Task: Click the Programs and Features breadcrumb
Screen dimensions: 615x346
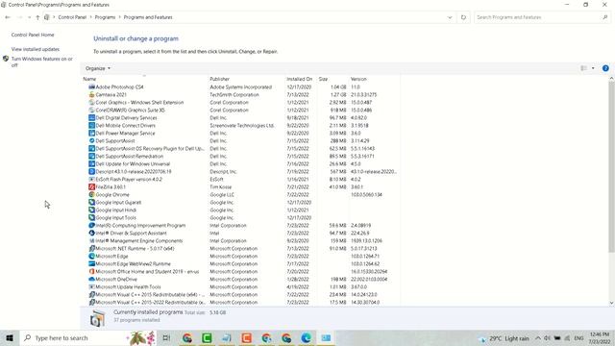Action: tap(148, 17)
